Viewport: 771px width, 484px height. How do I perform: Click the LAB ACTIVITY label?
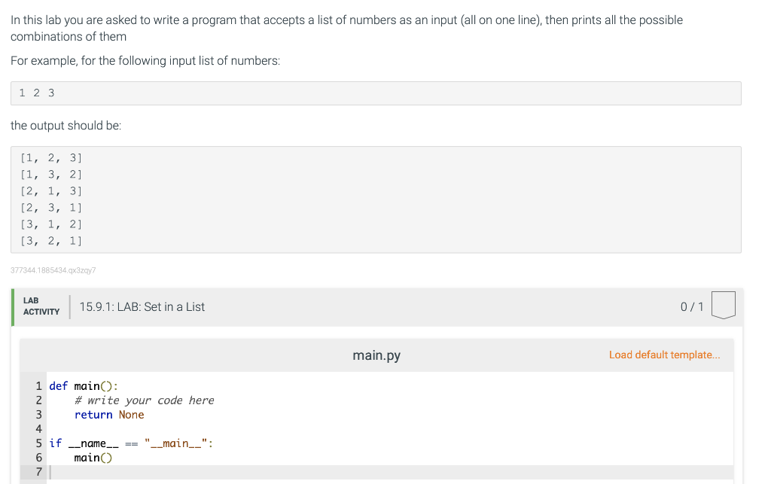[x=41, y=306]
